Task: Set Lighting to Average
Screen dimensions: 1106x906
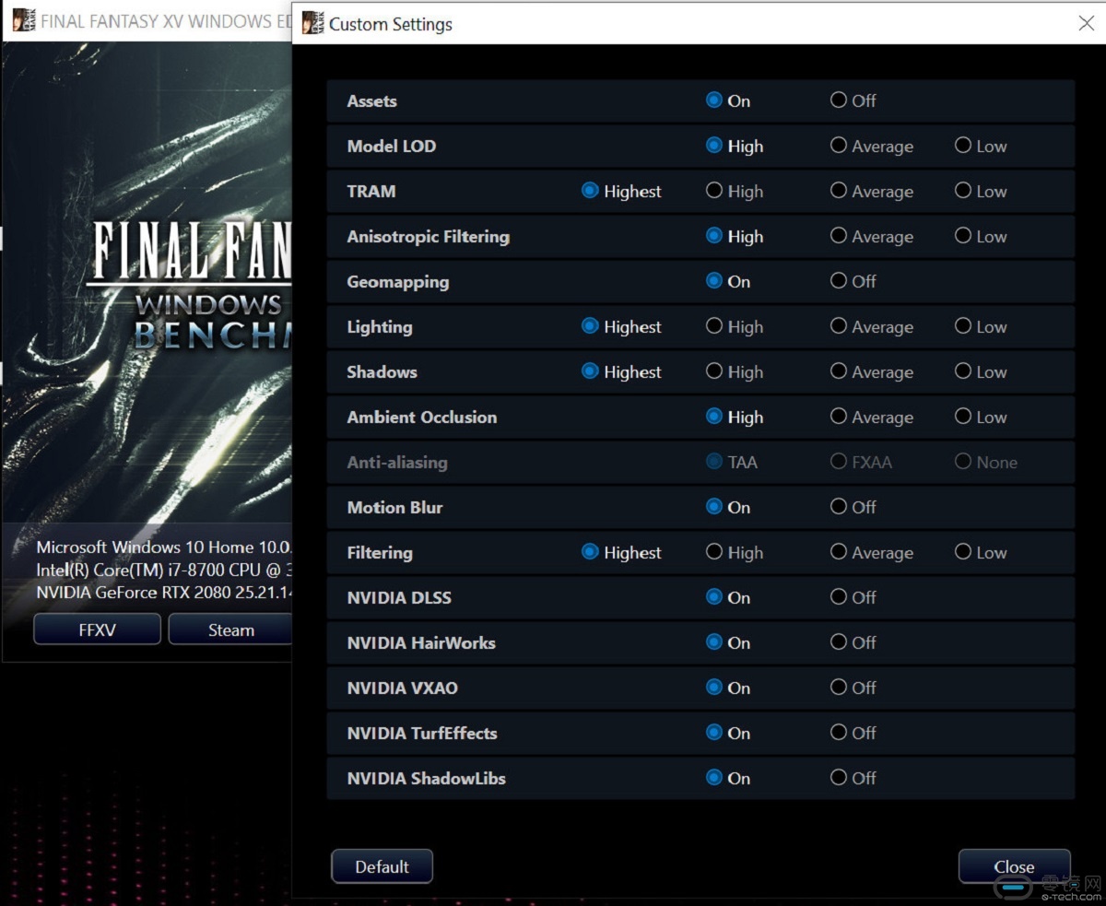Action: point(839,326)
